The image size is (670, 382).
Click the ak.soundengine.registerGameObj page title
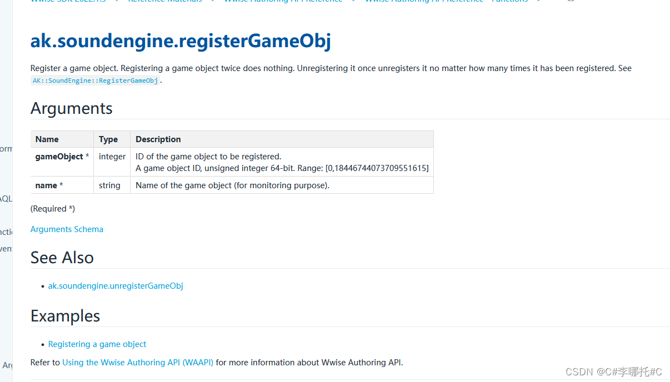coord(181,41)
